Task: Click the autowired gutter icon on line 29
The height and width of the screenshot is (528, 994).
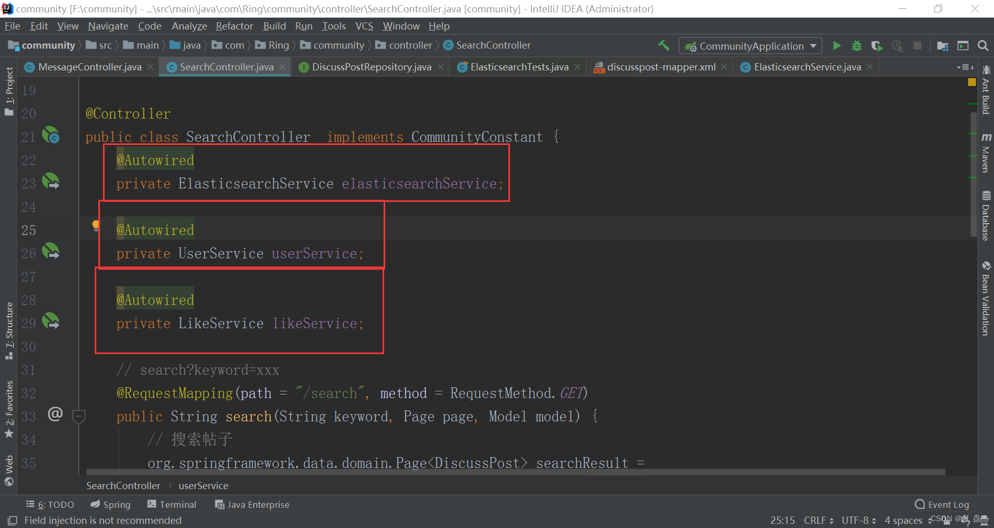Action: pyautogui.click(x=51, y=321)
